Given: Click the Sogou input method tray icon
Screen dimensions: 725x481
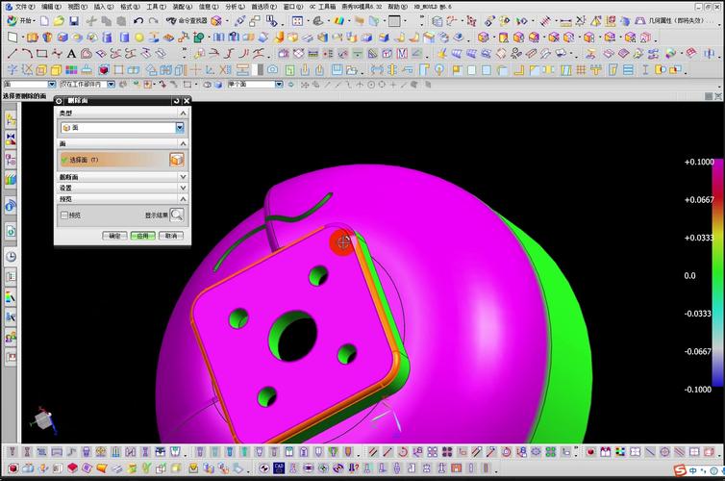Looking at the screenshot, I should (x=679, y=470).
